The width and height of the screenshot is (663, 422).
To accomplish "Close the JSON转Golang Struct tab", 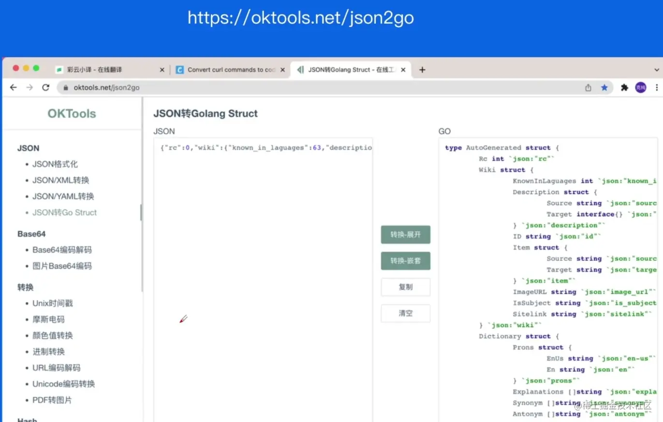I will [403, 70].
